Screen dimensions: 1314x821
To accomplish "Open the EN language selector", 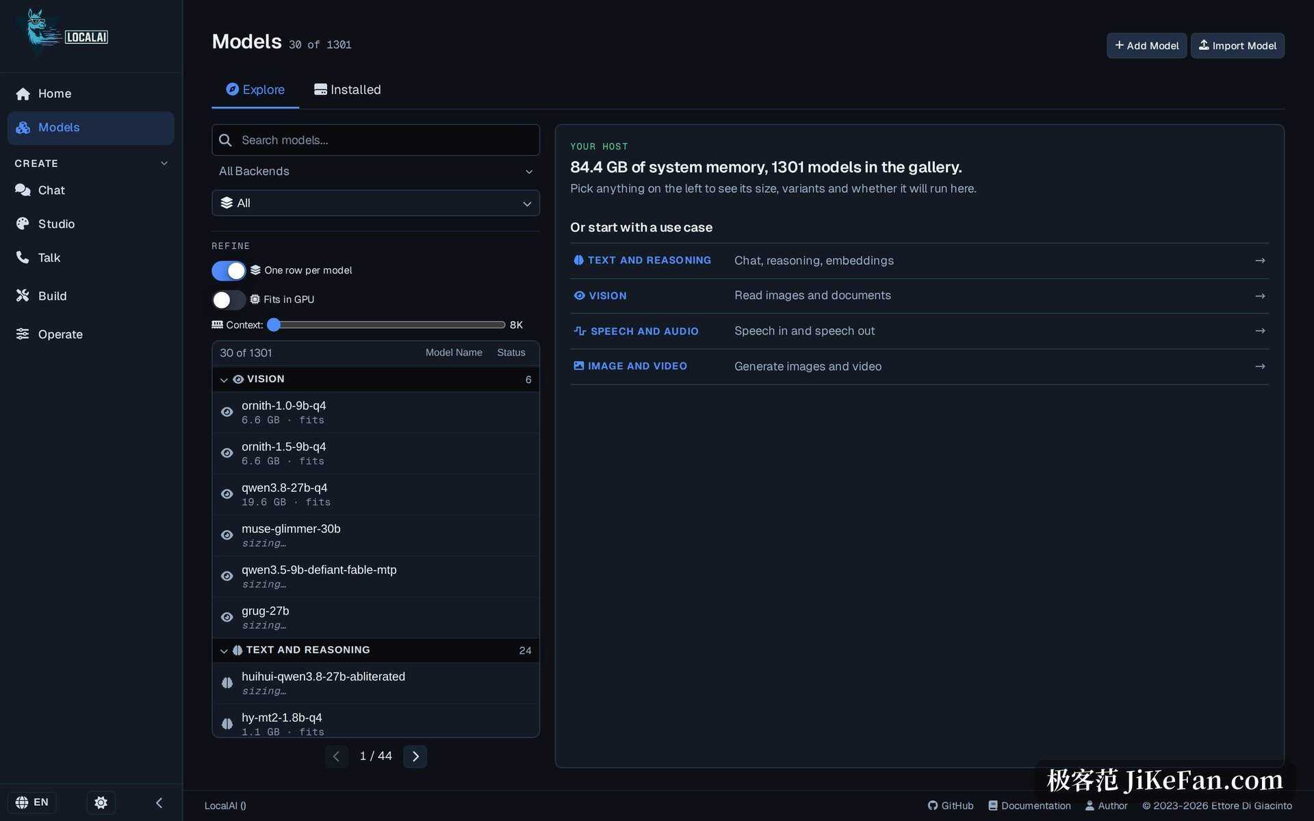I will point(32,803).
